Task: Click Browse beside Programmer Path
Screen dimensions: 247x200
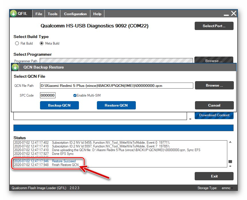Action: [x=214, y=60]
